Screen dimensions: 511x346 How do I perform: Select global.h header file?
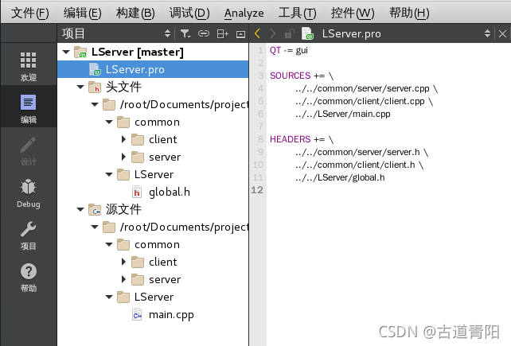pos(169,192)
